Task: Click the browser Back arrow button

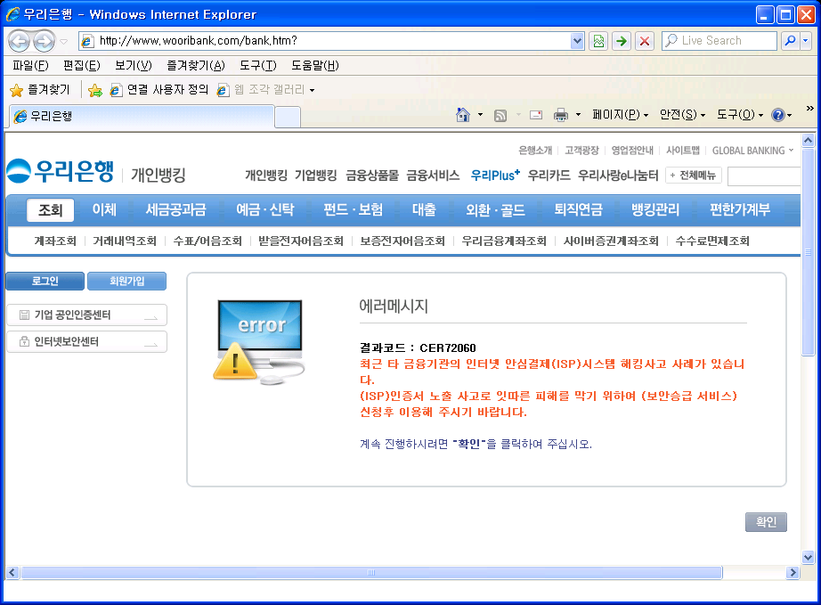Action: point(20,41)
